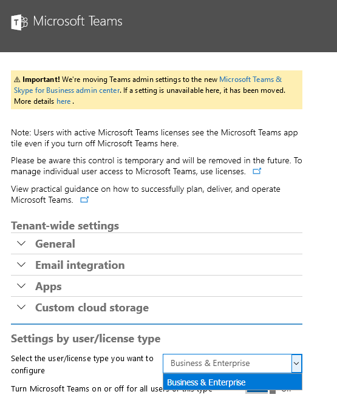Click the 'Microsoft Teams' header title text
Image resolution: width=337 pixels, height=420 pixels.
pos(78,21)
